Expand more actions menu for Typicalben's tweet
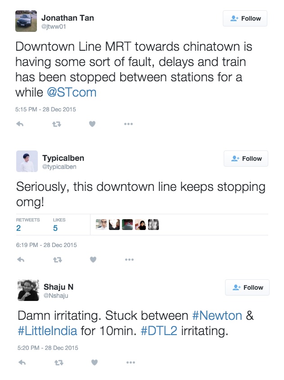This screenshot has height=380, width=284. click(130, 260)
